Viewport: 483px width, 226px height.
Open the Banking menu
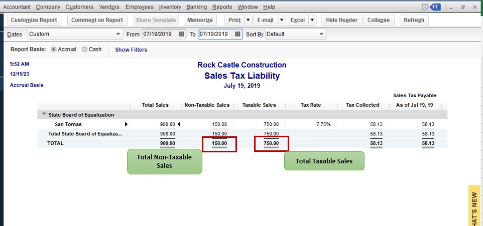pos(197,7)
